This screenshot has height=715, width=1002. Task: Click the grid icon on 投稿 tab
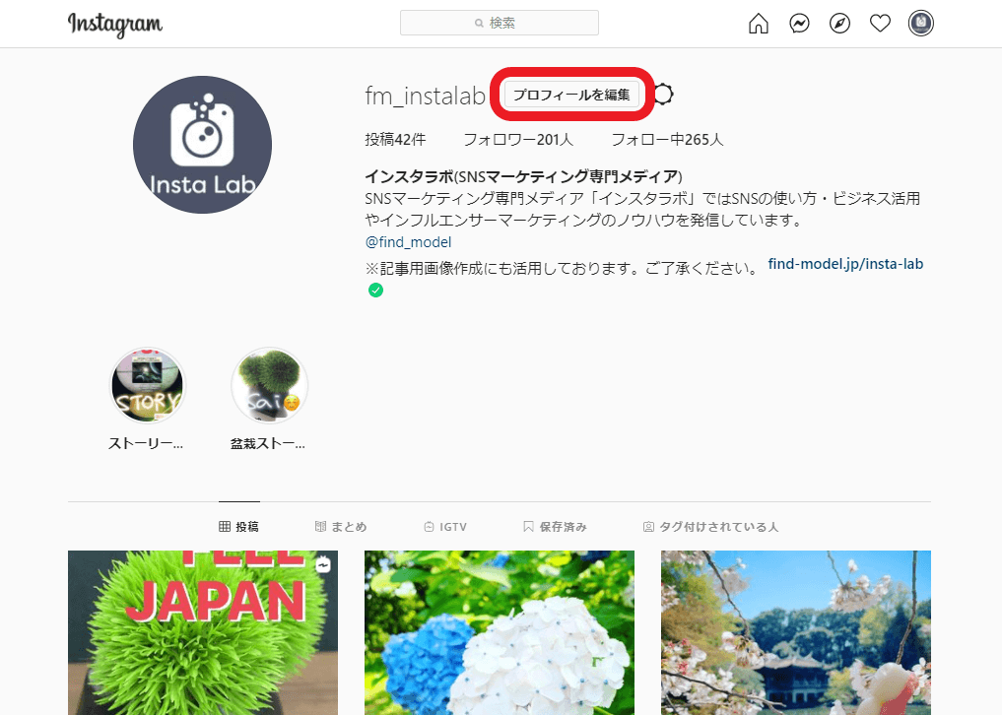[x=225, y=526]
